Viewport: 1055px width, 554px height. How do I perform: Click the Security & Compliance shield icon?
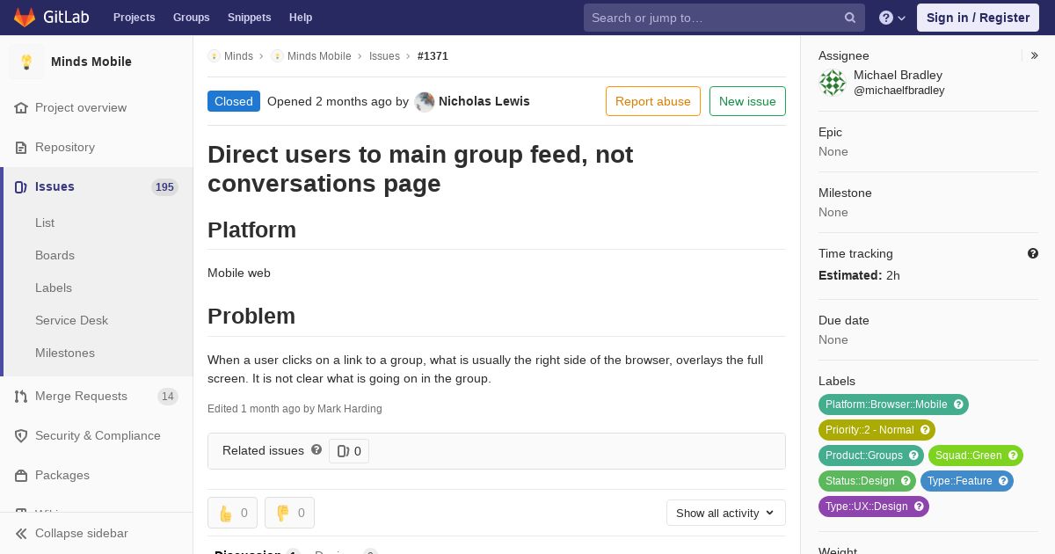(21, 435)
